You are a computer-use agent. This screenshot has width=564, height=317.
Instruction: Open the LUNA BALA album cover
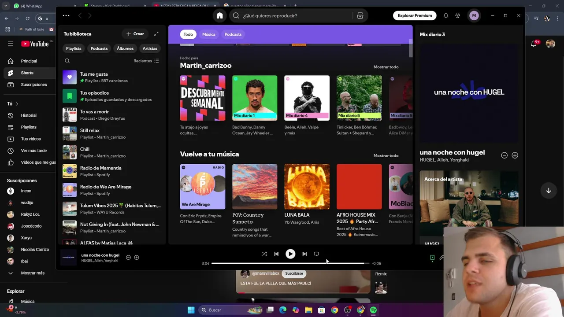coord(307,187)
